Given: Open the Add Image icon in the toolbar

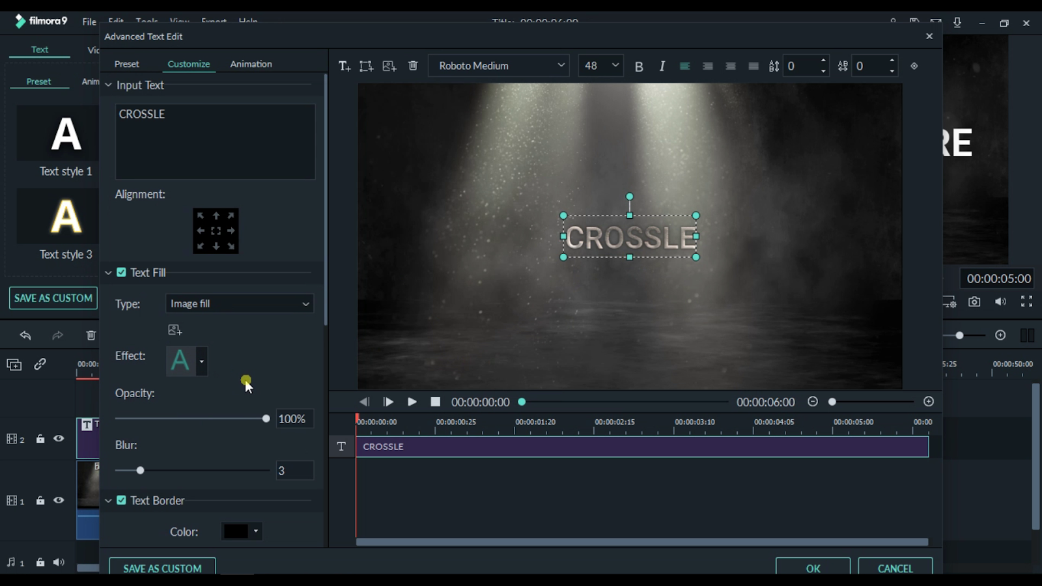Looking at the screenshot, I should [389, 65].
